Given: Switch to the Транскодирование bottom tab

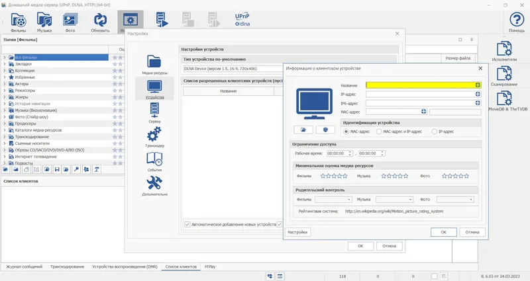Looking at the screenshot, I should (x=67, y=266).
